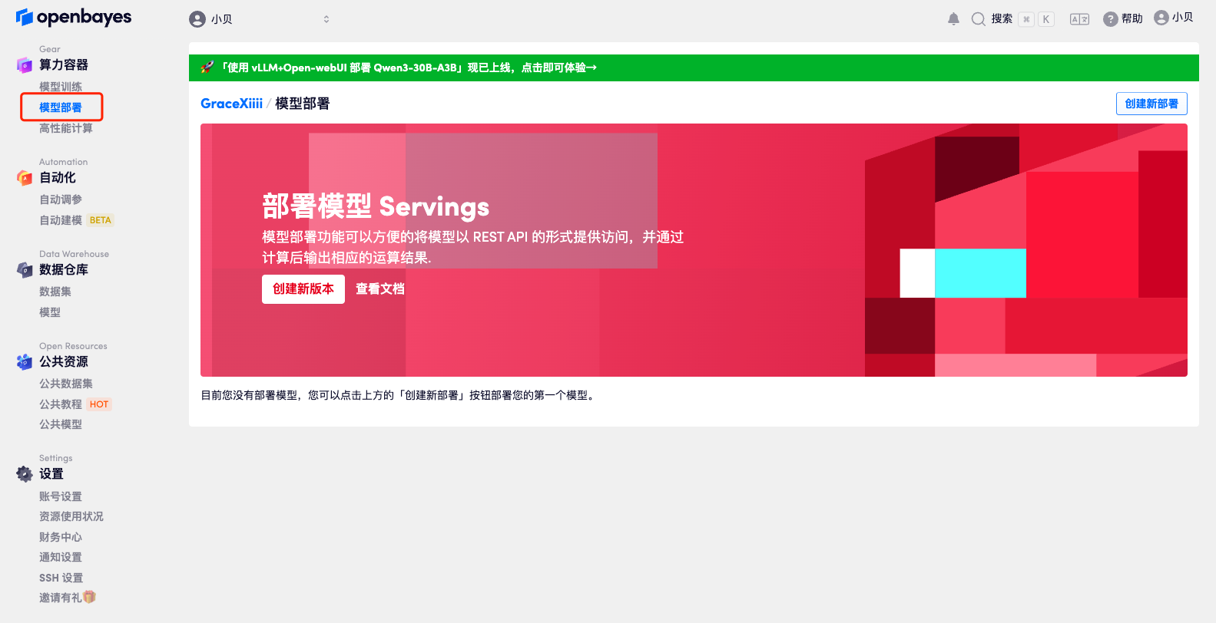The height and width of the screenshot is (623, 1216).
Task: Click the gift icon beside 邀请有礼
Action: 90,597
